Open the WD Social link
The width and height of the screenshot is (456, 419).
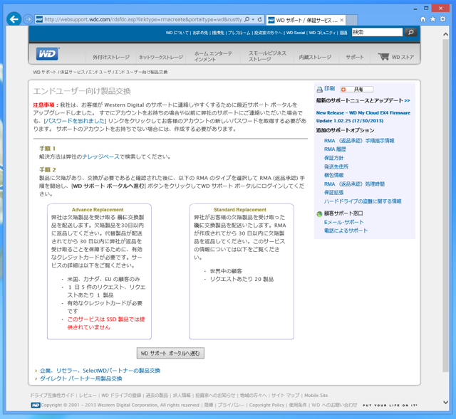(x=296, y=33)
